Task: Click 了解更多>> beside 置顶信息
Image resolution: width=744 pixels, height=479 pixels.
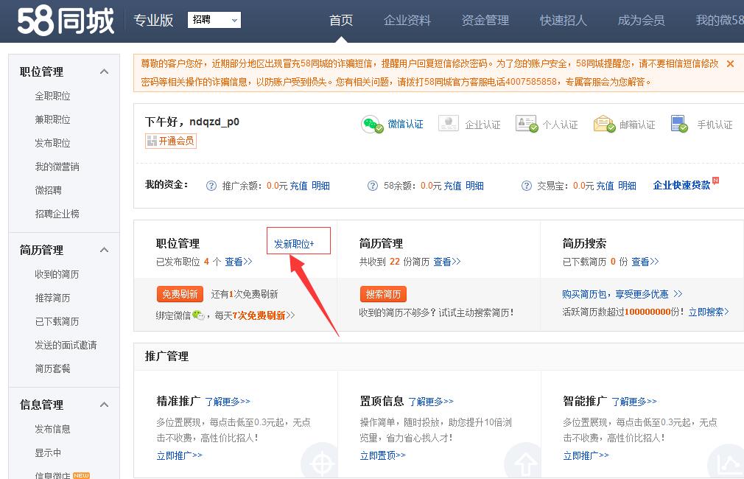Action: click(431, 402)
